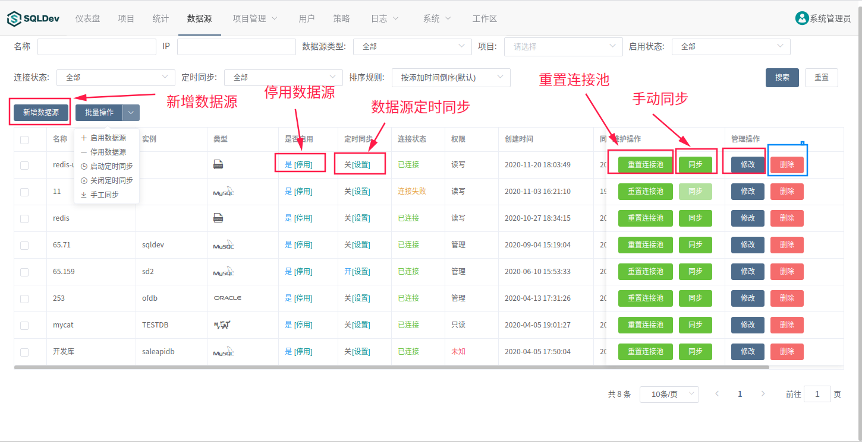The height and width of the screenshot is (442, 862).
Task: Click the 名称 name search input field
Action: coord(96,46)
